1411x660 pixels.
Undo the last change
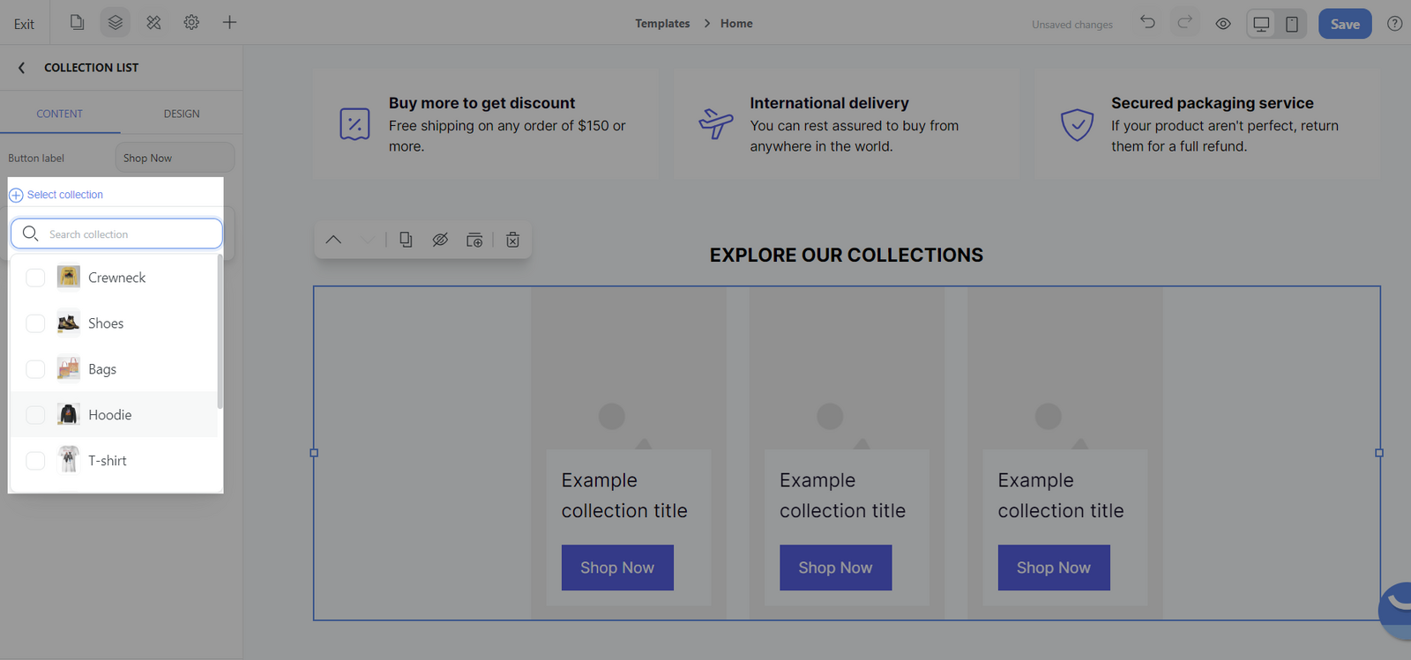[x=1147, y=23]
